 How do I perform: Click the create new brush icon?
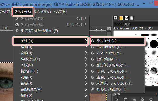pyautogui.click(x=126, y=99)
